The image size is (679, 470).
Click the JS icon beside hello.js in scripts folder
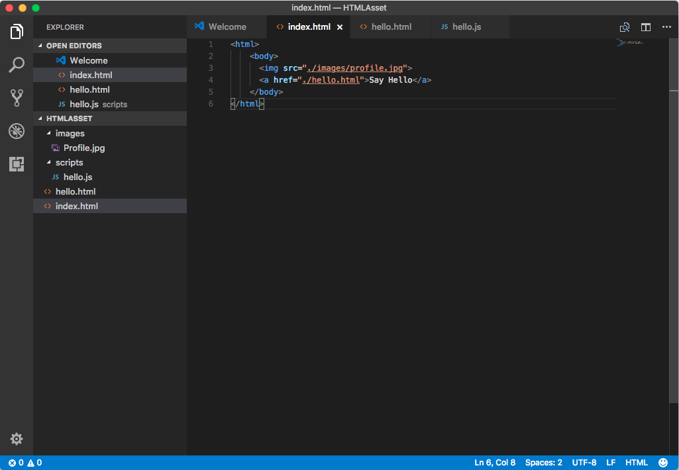click(x=56, y=177)
